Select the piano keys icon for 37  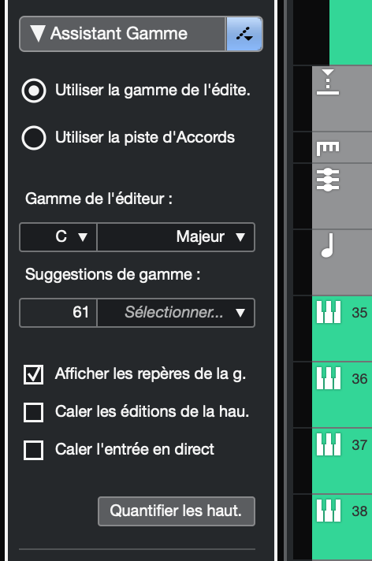329,444
